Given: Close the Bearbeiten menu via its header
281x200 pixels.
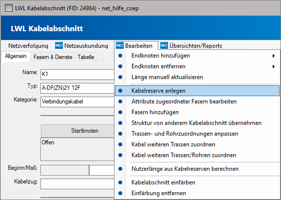Looking at the screenshot, I should (136, 46).
